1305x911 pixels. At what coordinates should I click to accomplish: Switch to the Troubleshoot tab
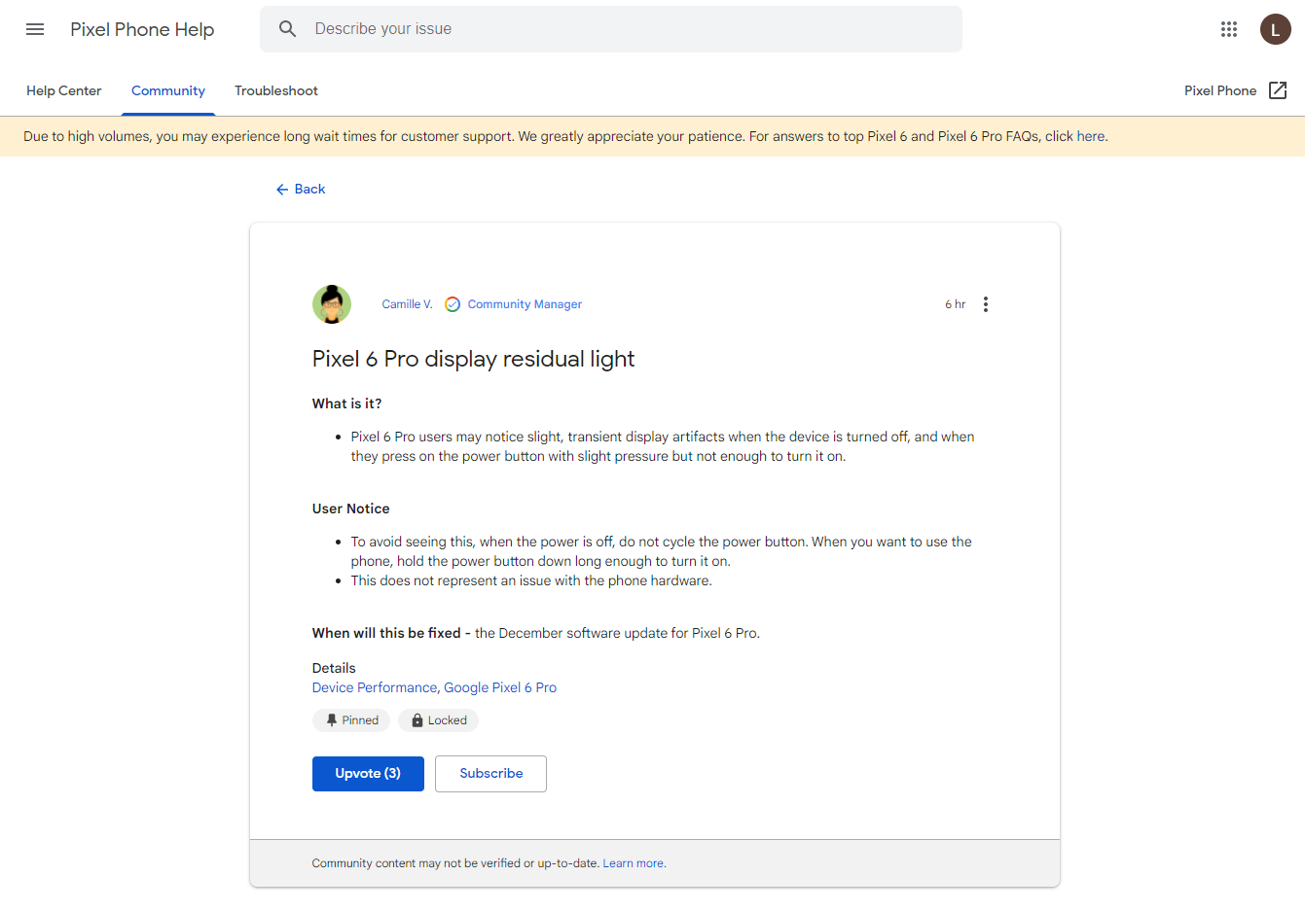pos(276,90)
